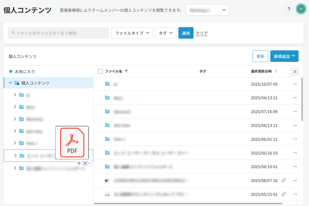Click the 更新 button
Image resolution: width=309 pixels, height=206 pixels.
[260, 56]
